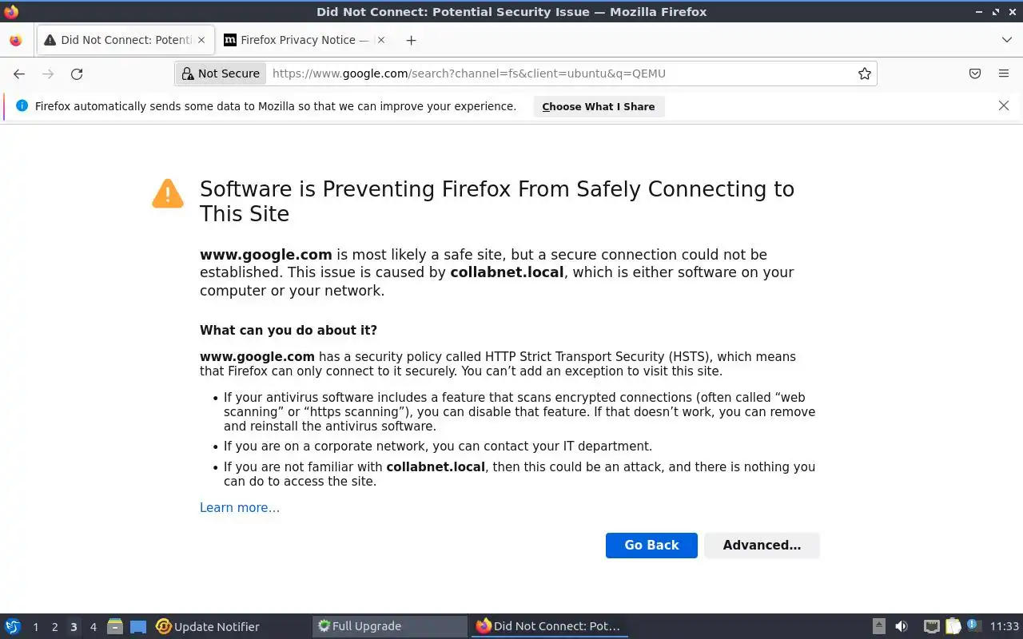Open the Save to Pocket icon
1023x639 pixels.
coord(975,73)
